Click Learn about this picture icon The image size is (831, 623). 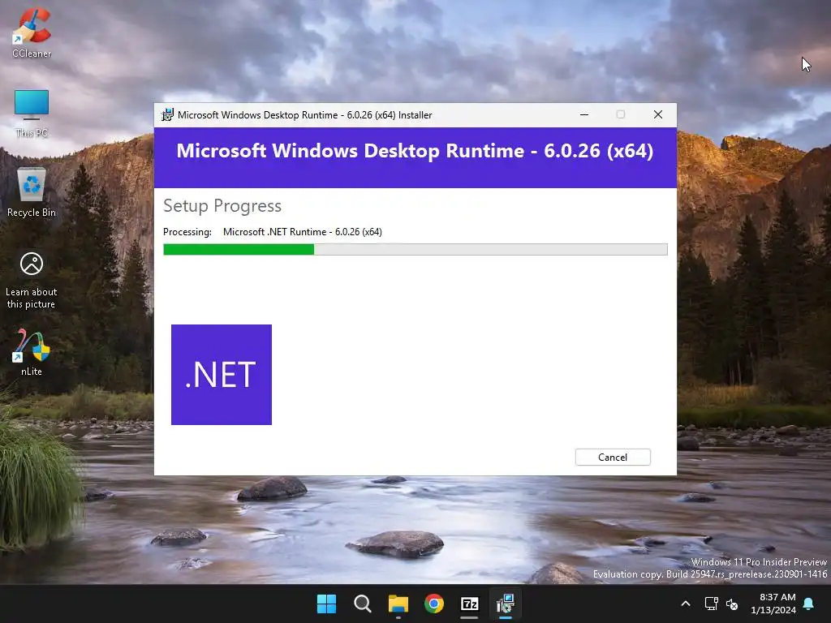point(32,281)
